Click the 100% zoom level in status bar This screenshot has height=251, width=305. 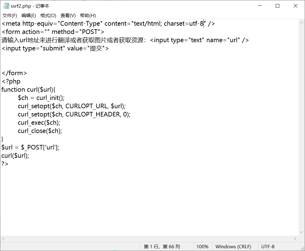(x=202, y=247)
